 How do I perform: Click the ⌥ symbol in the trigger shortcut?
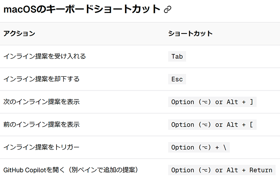click(205, 147)
